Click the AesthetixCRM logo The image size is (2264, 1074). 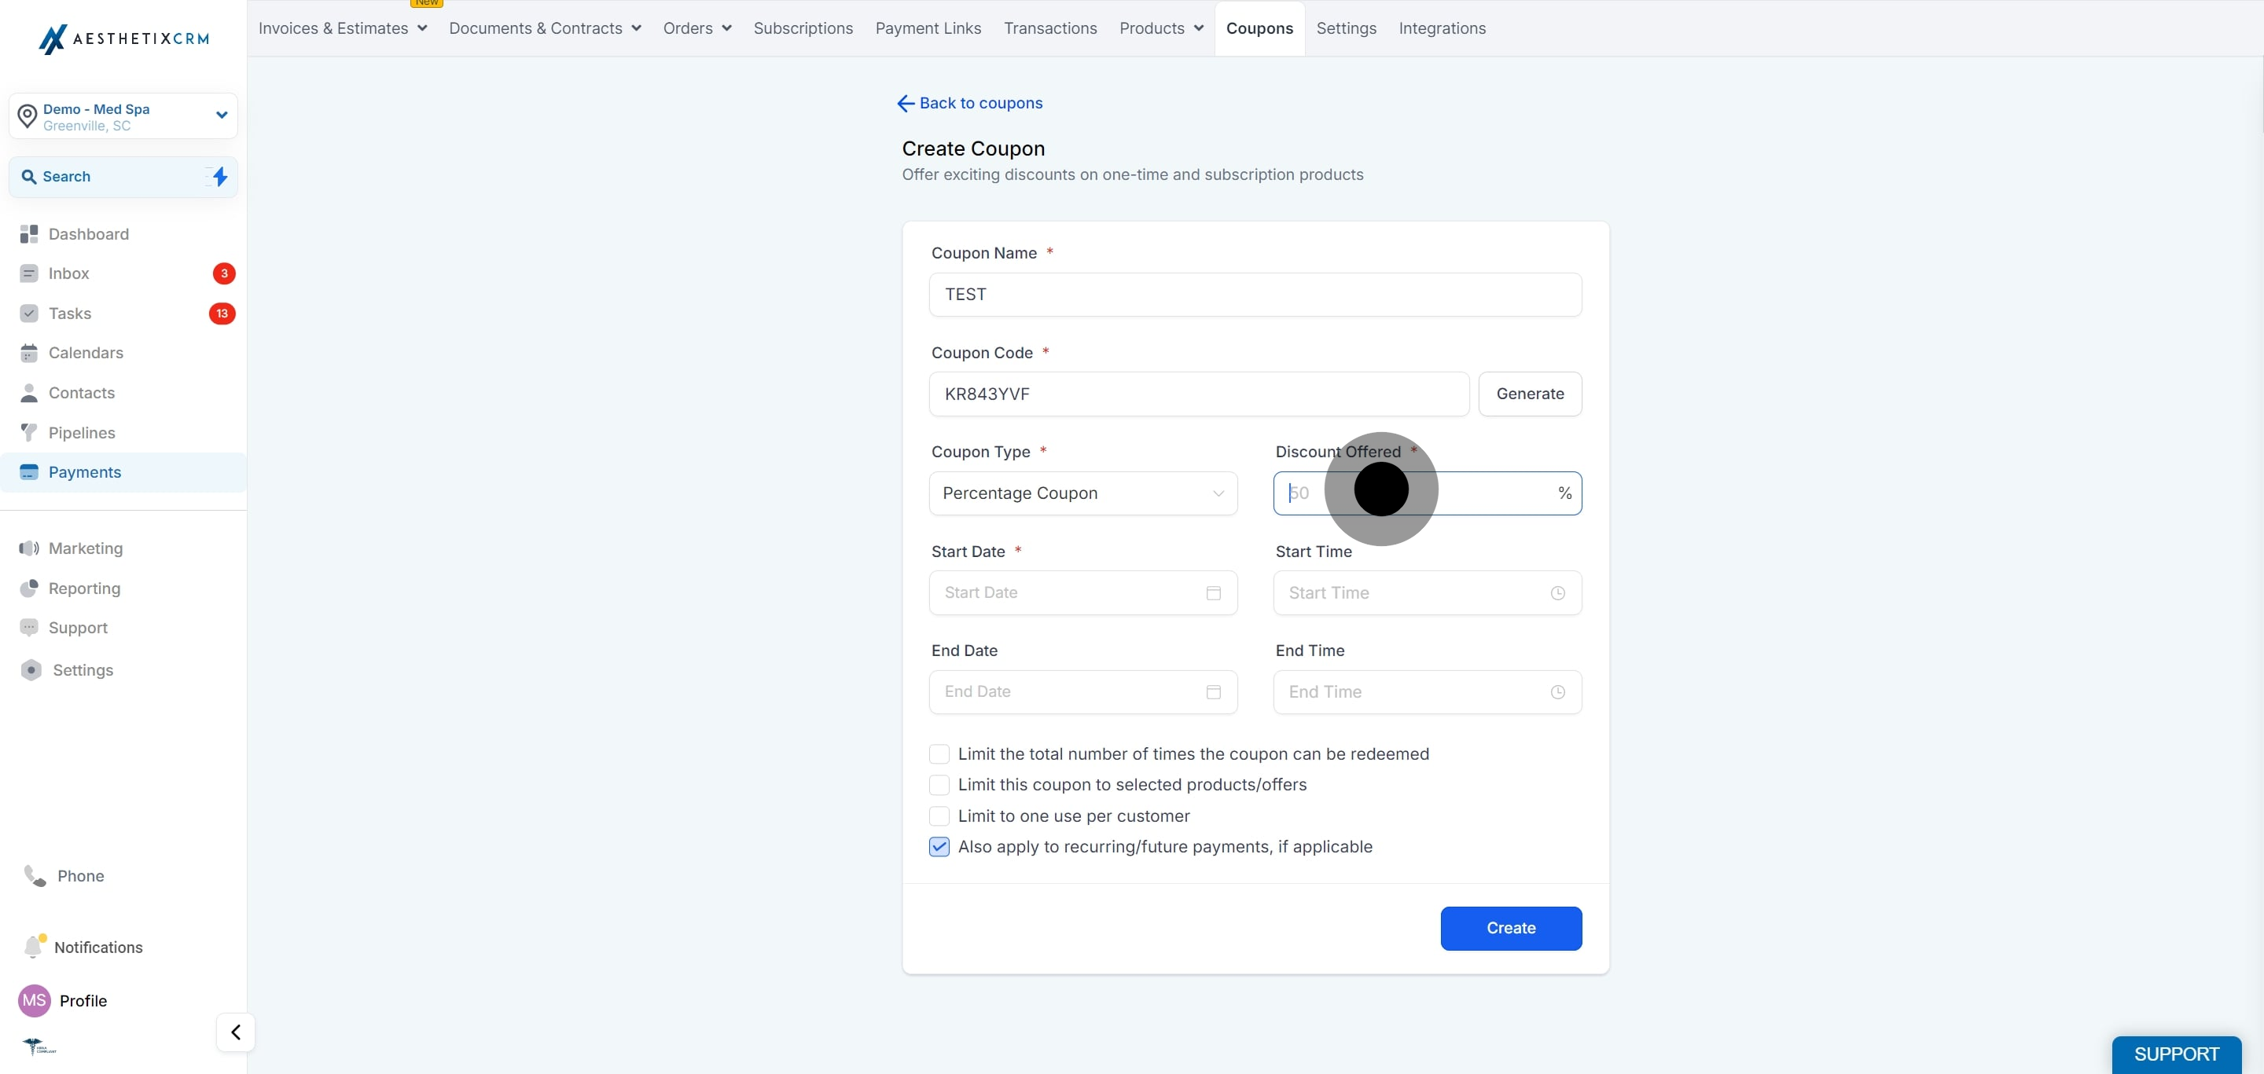124,38
